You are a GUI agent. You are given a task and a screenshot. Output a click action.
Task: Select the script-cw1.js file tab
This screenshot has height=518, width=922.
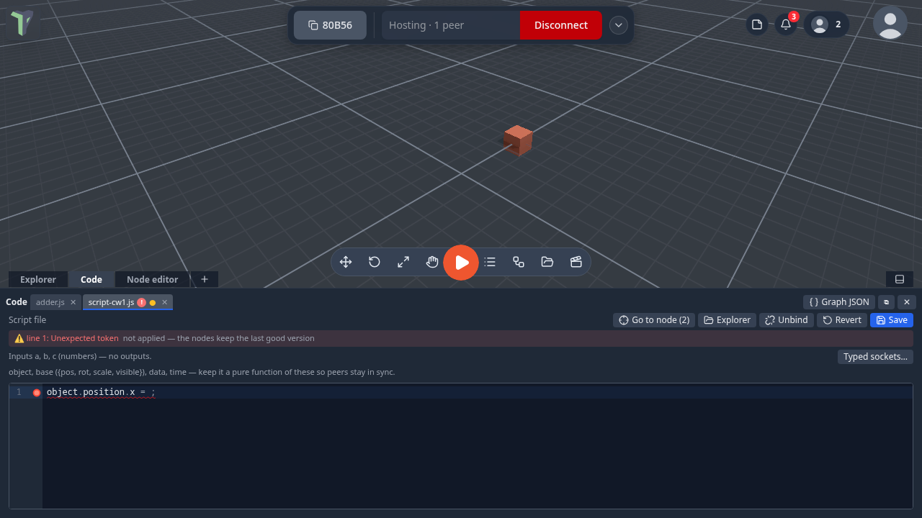(111, 302)
